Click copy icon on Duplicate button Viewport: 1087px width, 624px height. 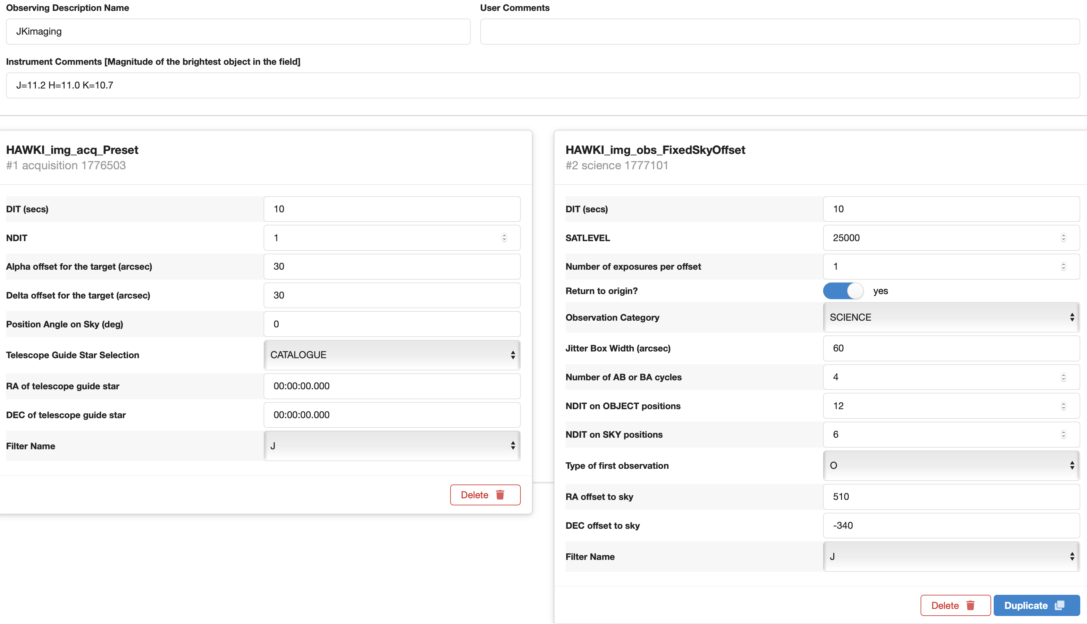1059,605
